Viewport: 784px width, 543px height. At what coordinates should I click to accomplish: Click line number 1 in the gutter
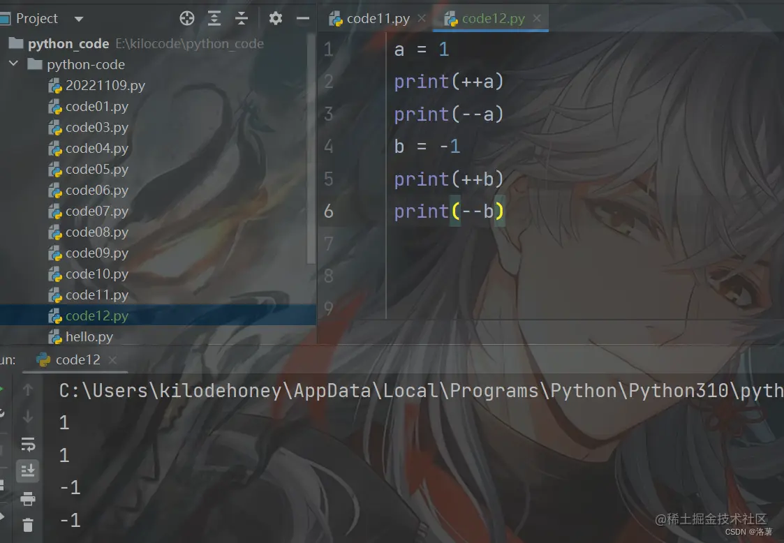pyautogui.click(x=329, y=50)
